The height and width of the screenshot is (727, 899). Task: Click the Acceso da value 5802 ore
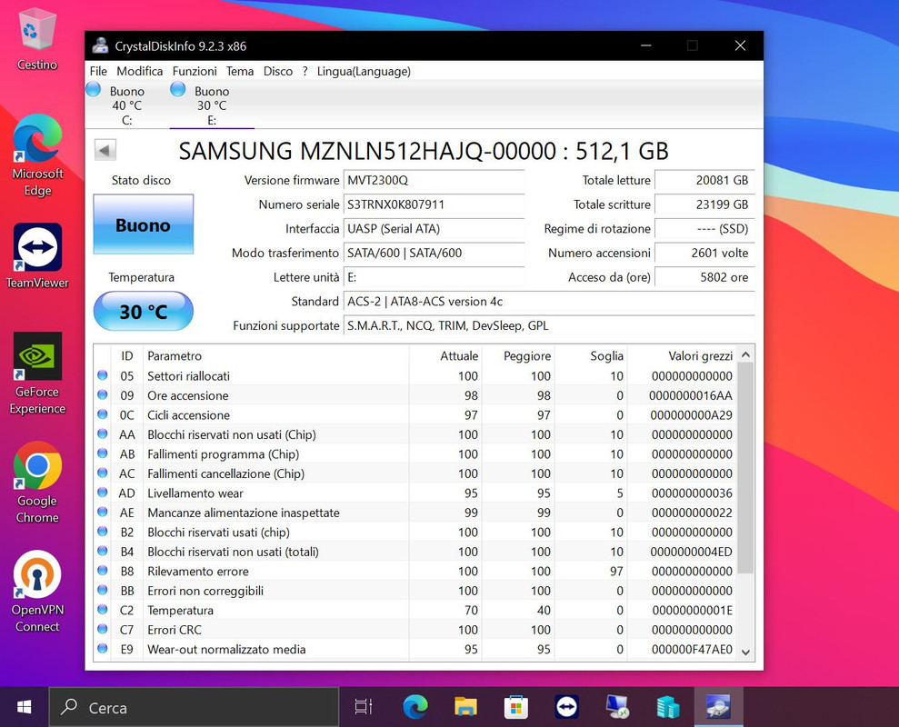(x=704, y=277)
